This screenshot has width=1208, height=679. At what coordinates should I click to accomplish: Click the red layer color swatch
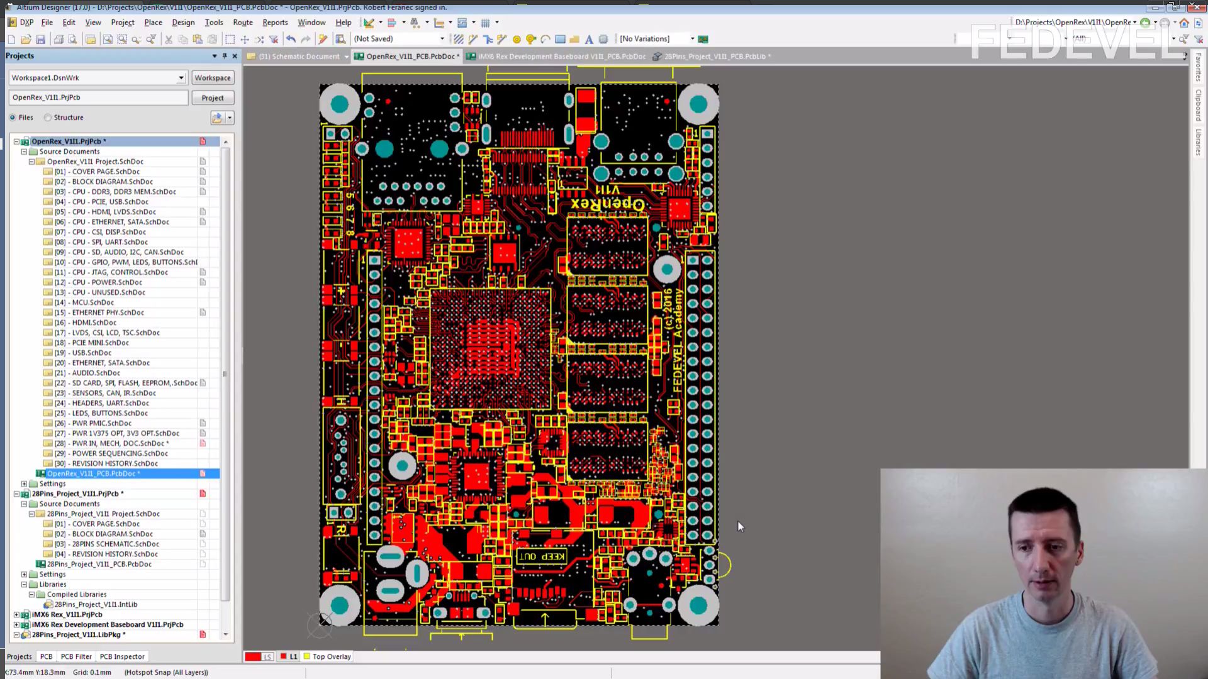tap(253, 656)
